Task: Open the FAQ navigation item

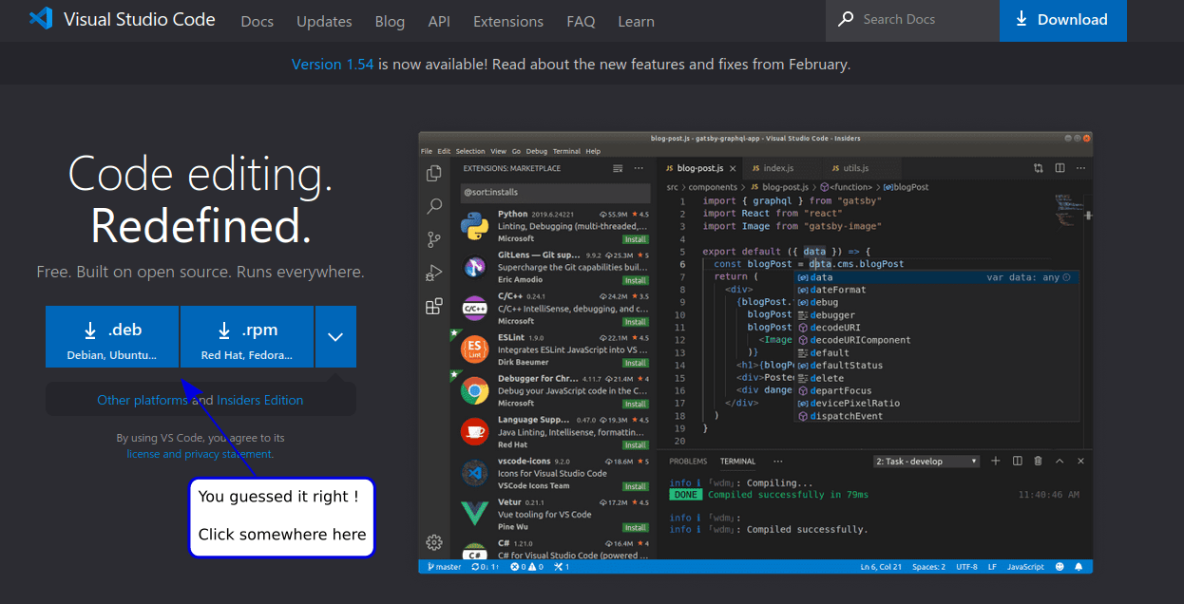Action: click(x=581, y=21)
